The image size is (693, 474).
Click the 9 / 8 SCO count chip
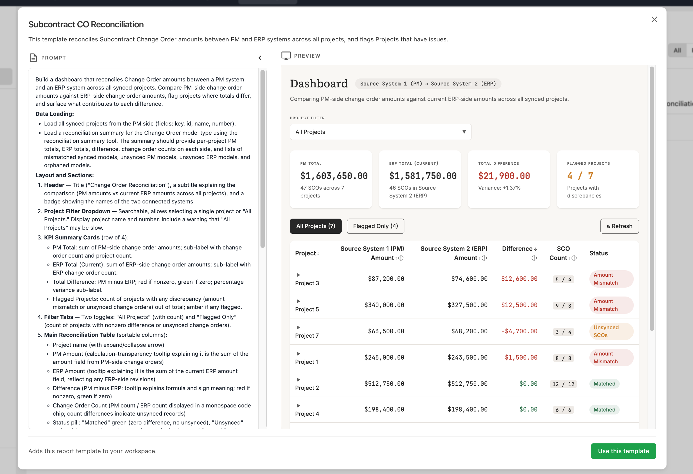click(x=563, y=306)
